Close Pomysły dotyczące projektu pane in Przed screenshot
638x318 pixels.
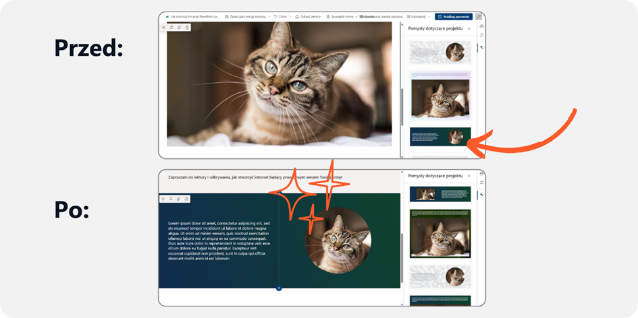469,28
